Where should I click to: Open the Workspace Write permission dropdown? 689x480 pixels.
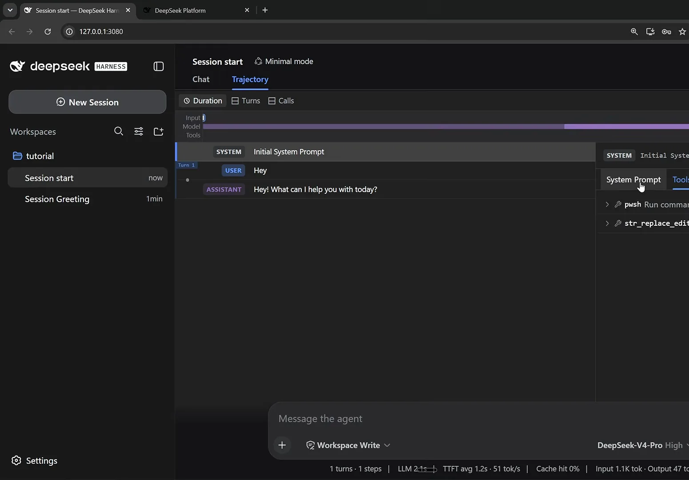click(348, 445)
